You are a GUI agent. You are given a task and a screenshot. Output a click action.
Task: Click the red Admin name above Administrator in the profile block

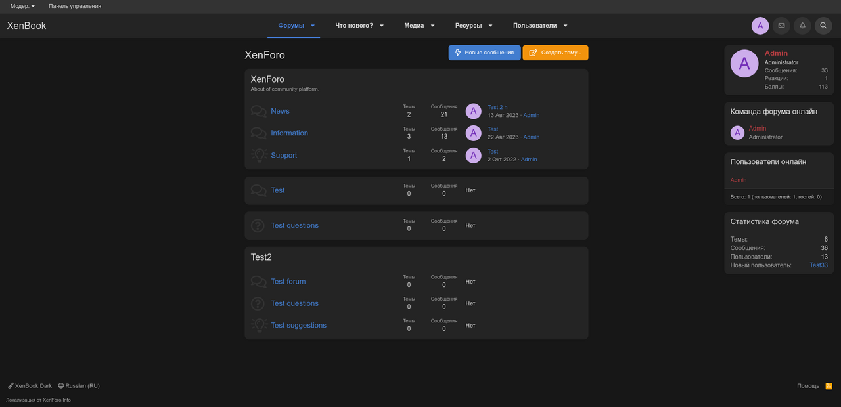coord(776,53)
